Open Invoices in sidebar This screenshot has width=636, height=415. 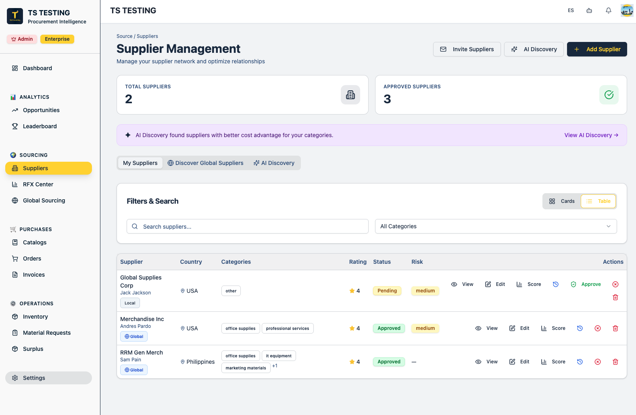coord(48,275)
